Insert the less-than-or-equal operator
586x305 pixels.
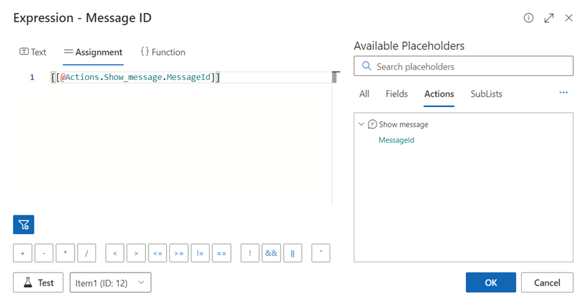[158, 253]
